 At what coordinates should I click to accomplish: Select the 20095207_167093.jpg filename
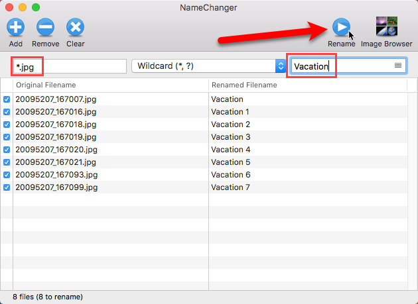[56, 175]
